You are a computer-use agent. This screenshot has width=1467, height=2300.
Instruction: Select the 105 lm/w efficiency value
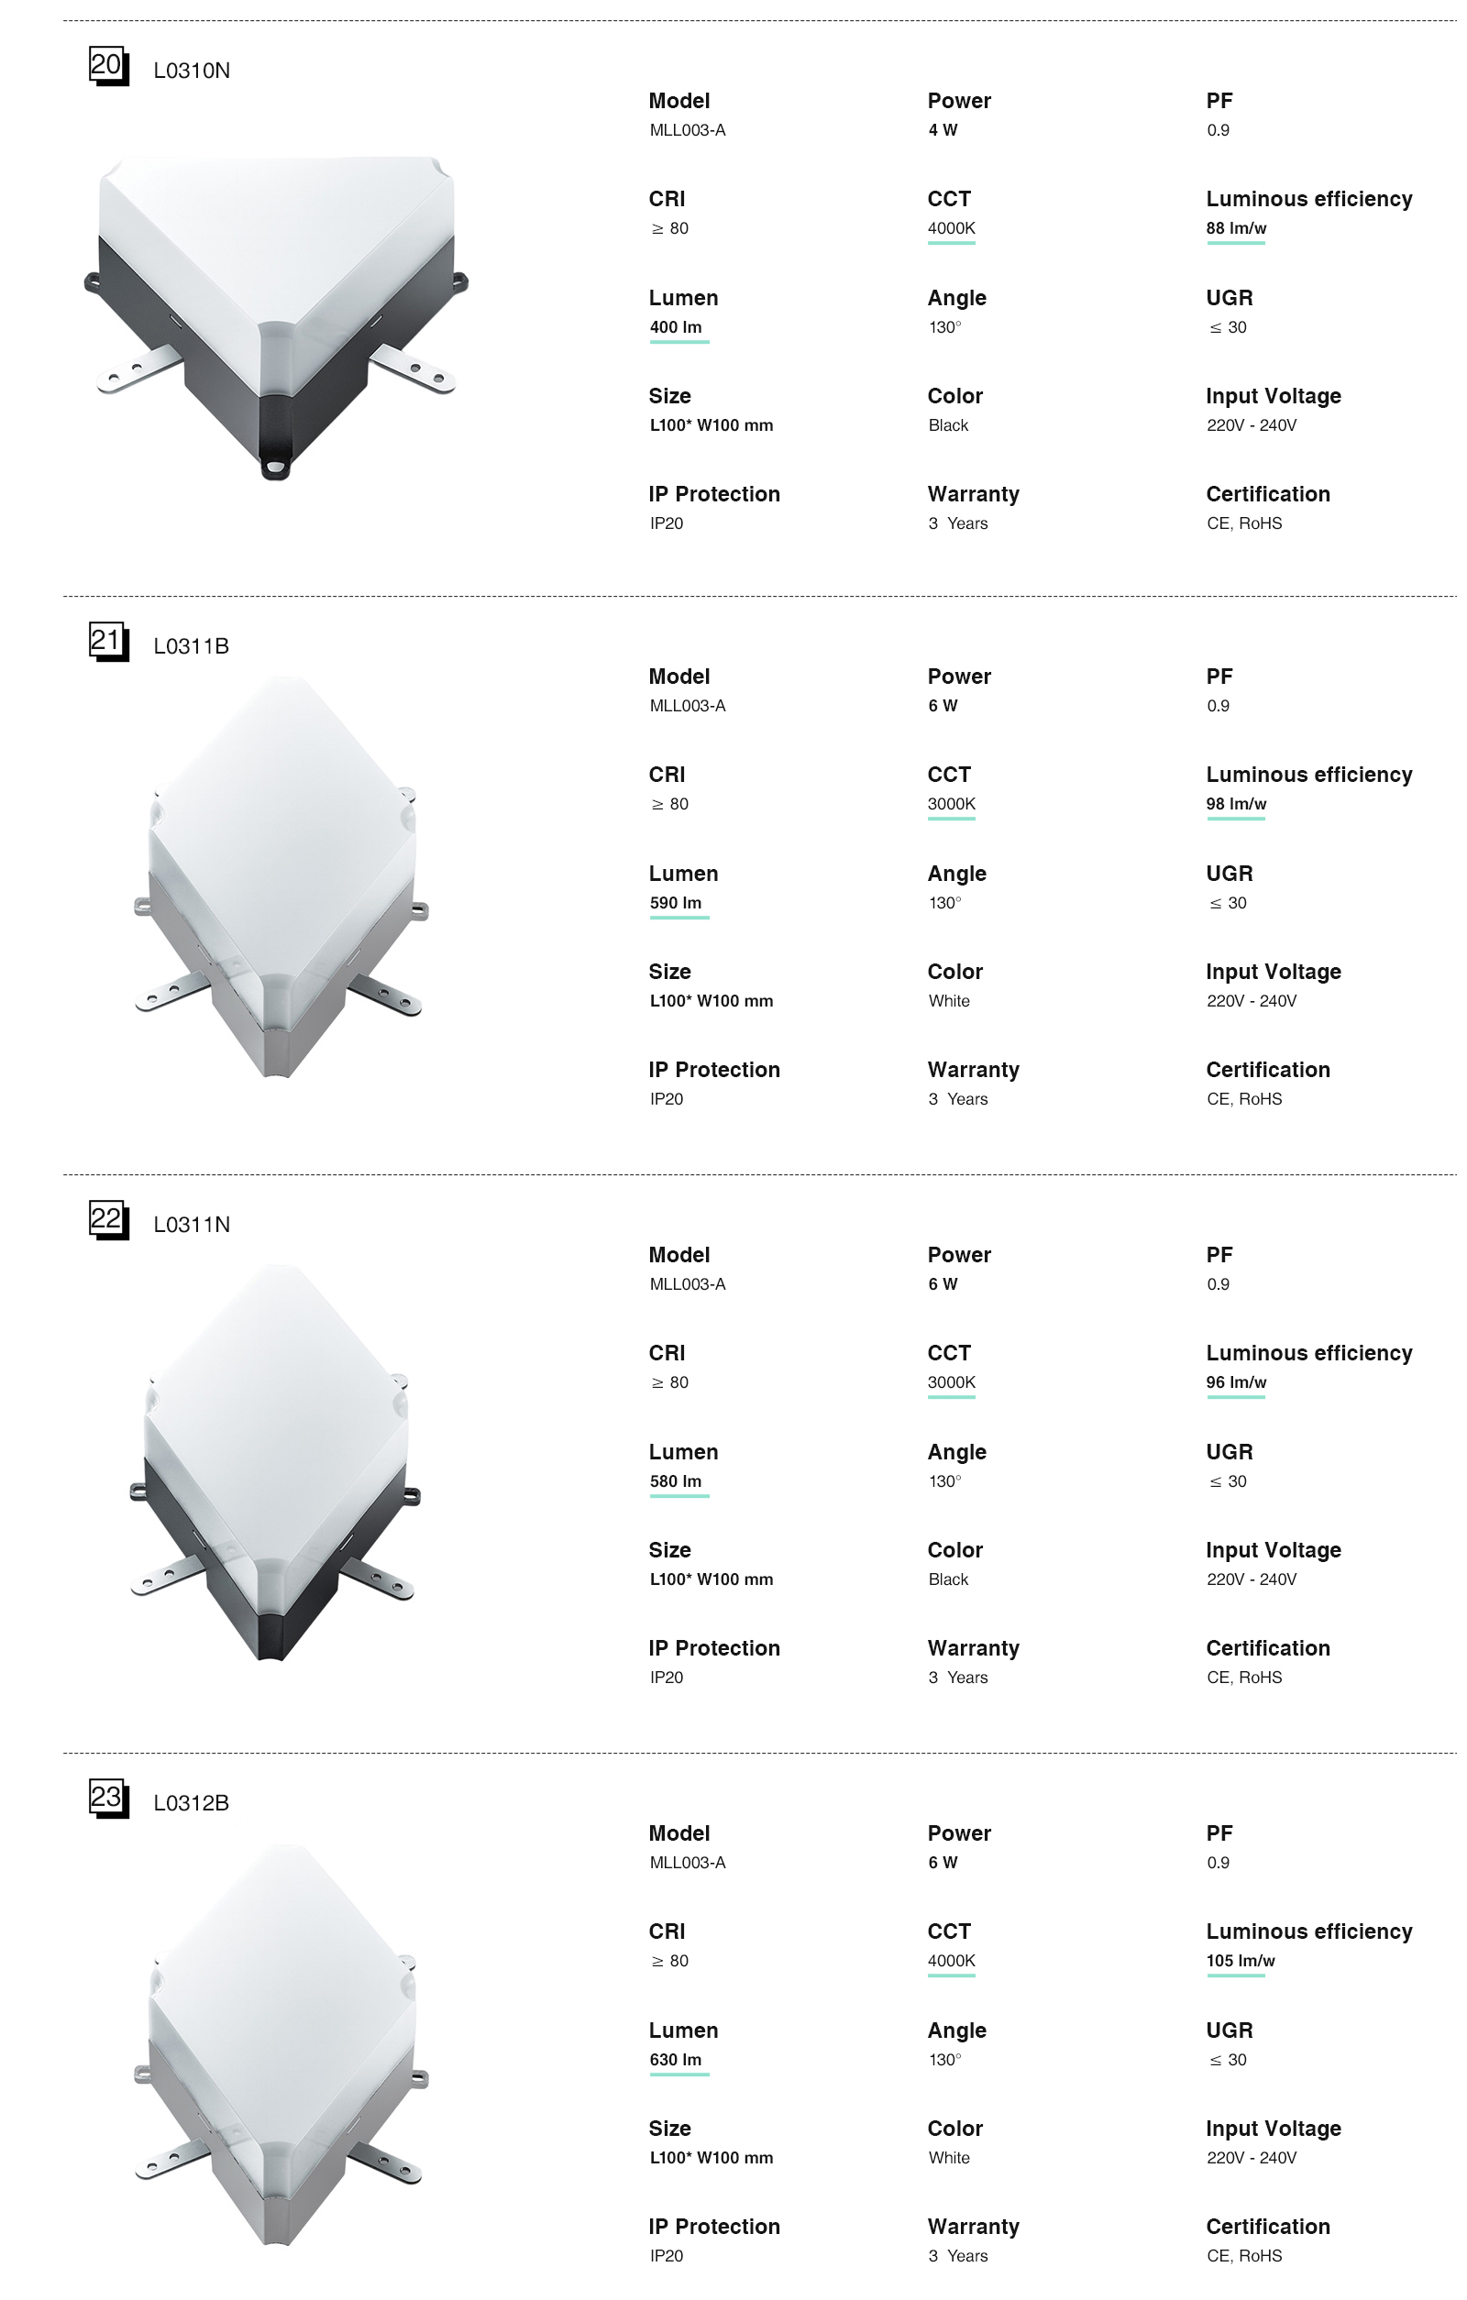coord(1240,1962)
